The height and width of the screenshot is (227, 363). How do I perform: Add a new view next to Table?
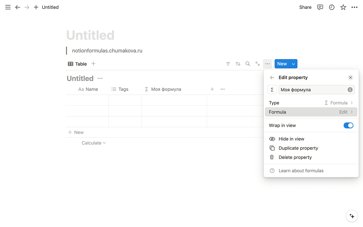click(93, 64)
